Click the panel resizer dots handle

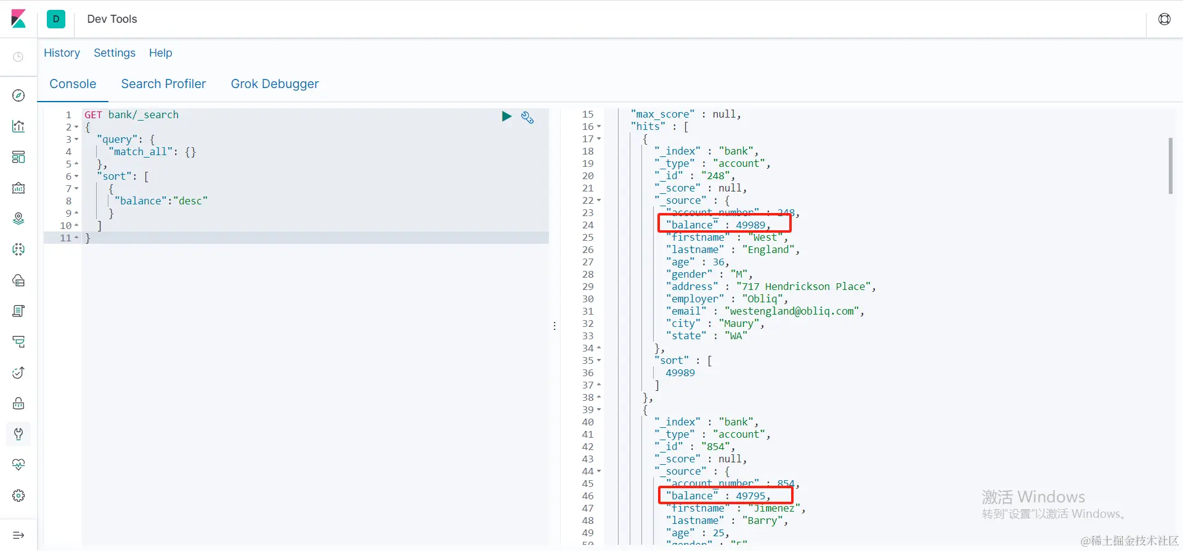555,326
